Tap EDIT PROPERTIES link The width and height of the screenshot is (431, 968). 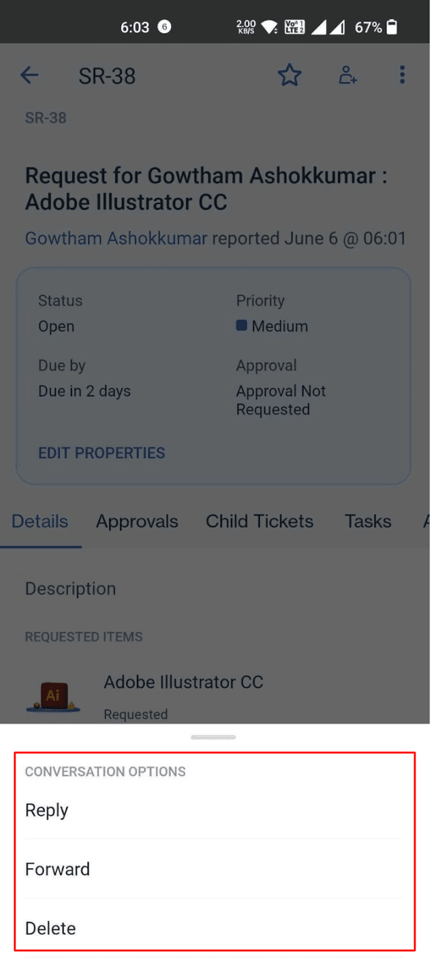click(102, 453)
